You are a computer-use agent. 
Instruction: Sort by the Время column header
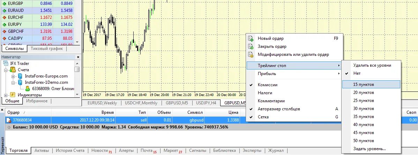[83, 112]
